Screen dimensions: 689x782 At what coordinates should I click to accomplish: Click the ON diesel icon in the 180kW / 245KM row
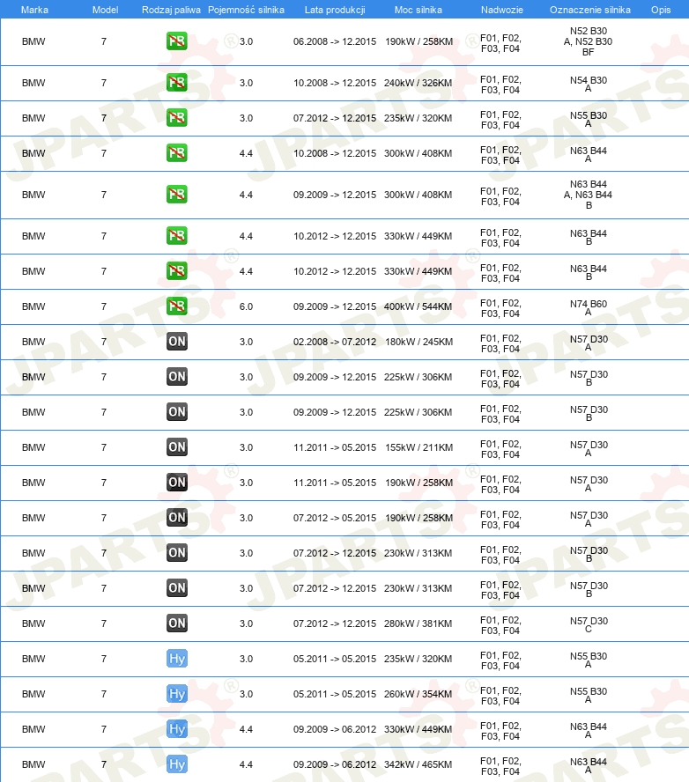point(176,342)
